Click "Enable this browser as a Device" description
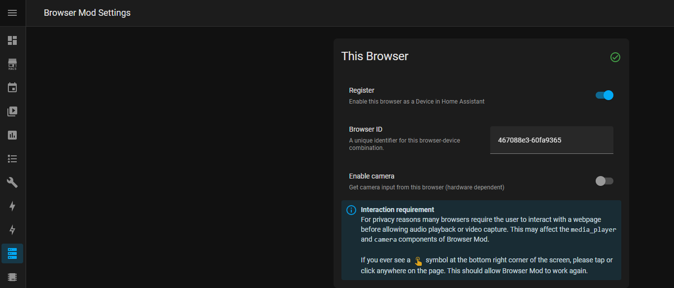The height and width of the screenshot is (288, 674). click(417, 102)
